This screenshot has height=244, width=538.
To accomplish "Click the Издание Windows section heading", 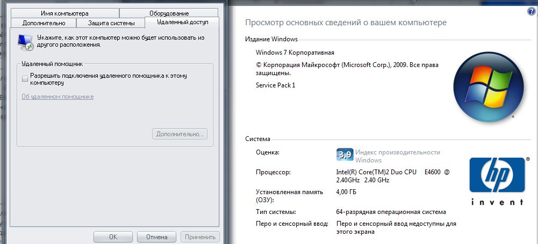I will point(271,39).
